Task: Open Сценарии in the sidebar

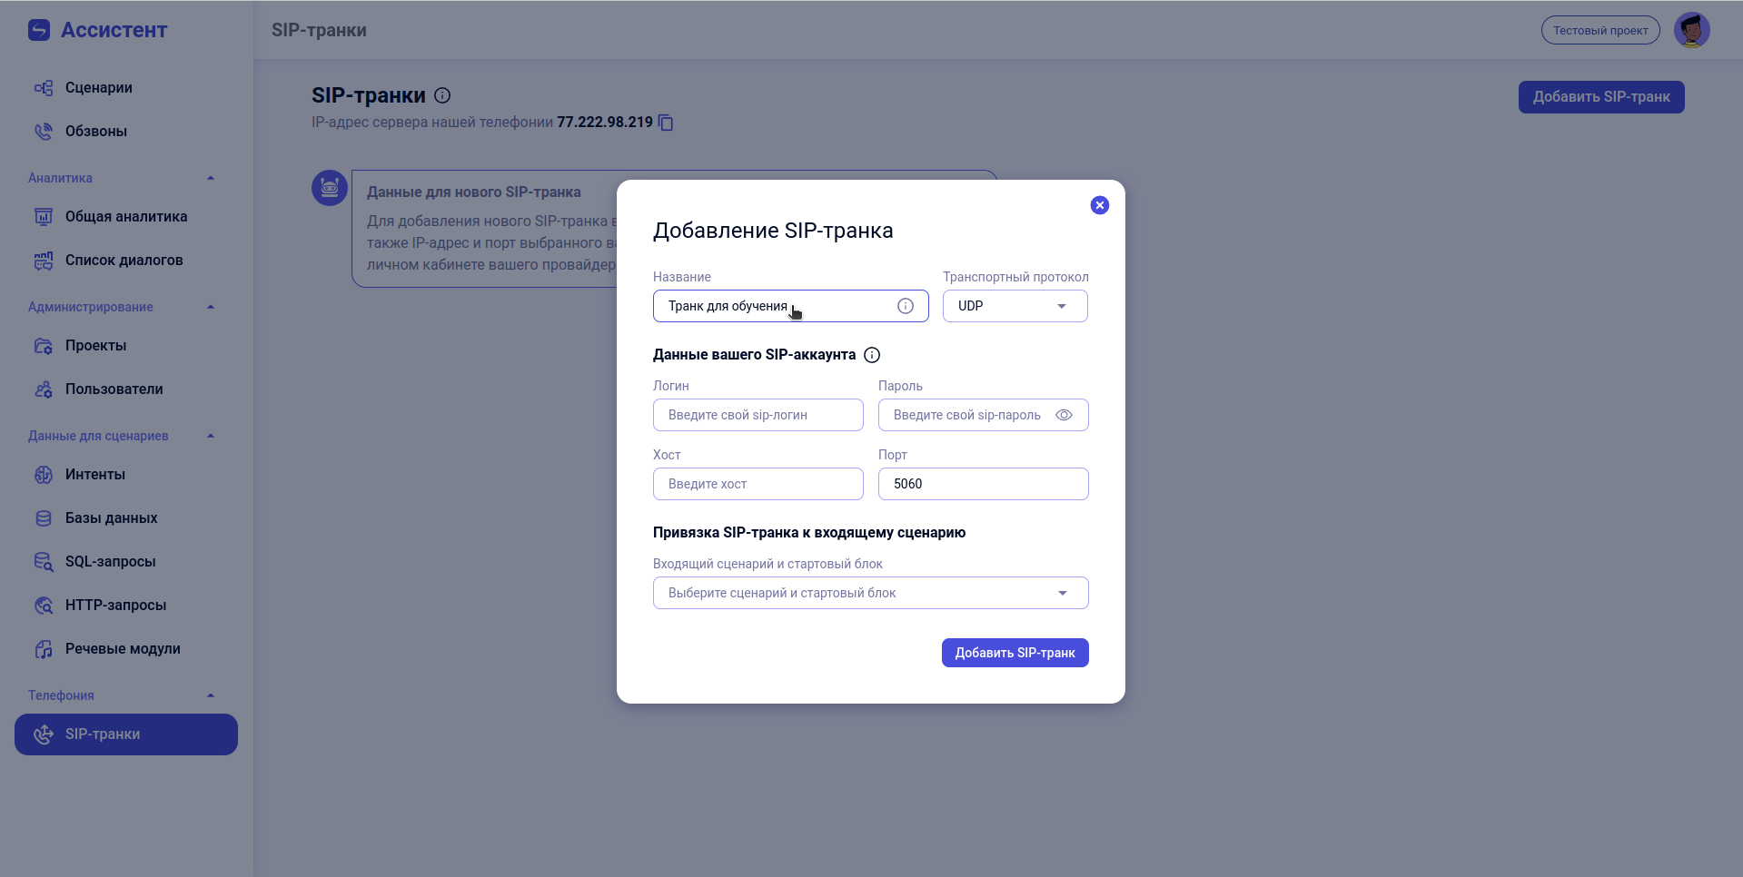Action: pos(98,88)
